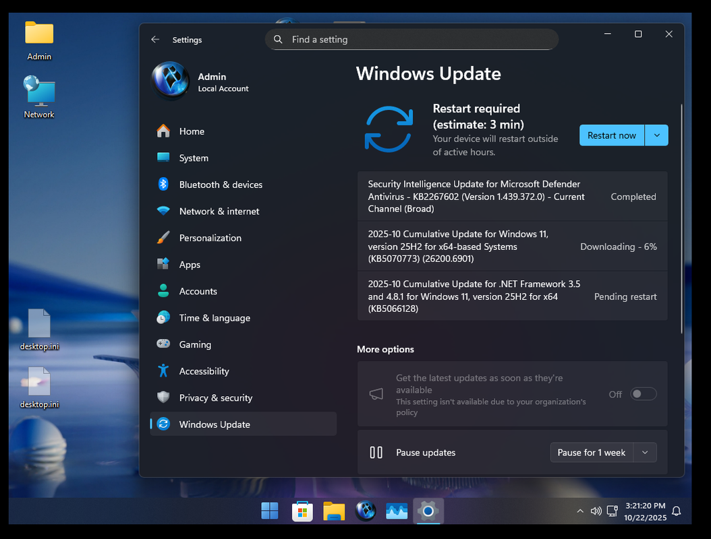Image resolution: width=711 pixels, height=539 pixels.
Task: Open Accessibility settings
Action: (x=243, y=371)
